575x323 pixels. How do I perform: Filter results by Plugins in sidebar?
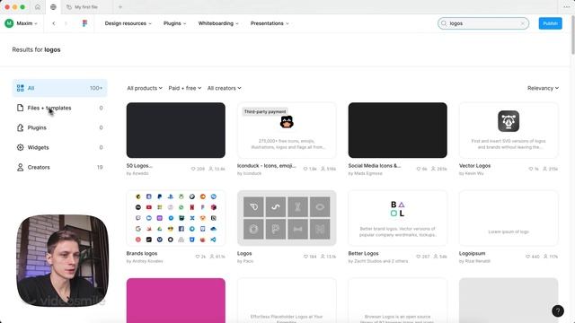(60, 127)
